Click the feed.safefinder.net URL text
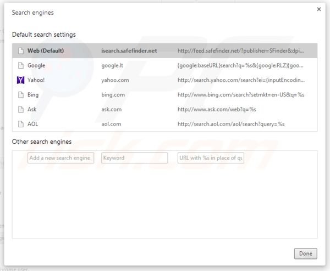This screenshot has width=330, height=271. 240,51
